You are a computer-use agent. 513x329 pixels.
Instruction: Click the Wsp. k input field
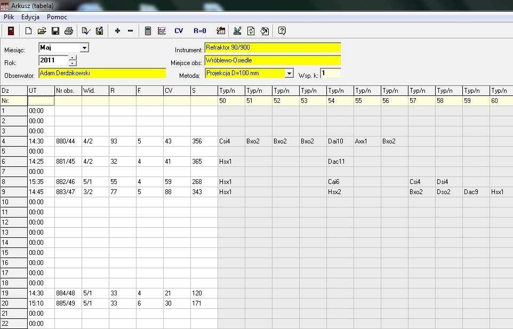[x=331, y=73]
